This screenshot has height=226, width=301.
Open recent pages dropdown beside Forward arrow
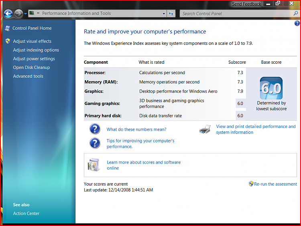tap(25, 14)
